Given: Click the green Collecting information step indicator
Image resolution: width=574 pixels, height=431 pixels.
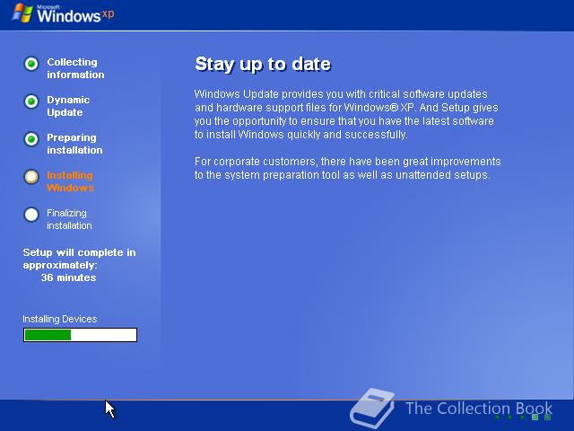Looking at the screenshot, I should pyautogui.click(x=31, y=64).
